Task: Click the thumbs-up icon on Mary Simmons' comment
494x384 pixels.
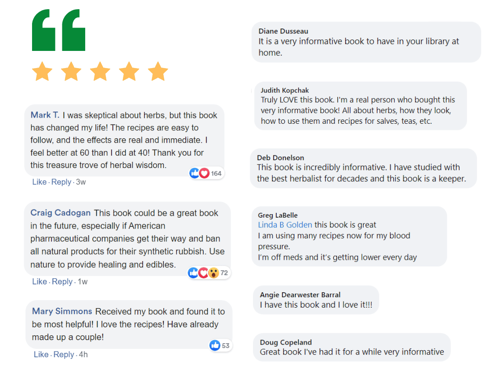Action: 215,345
